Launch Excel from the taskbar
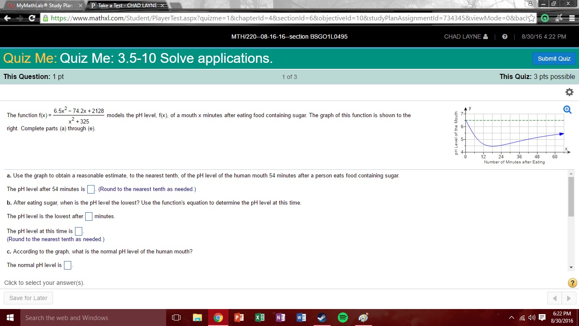579x326 pixels. point(259,318)
